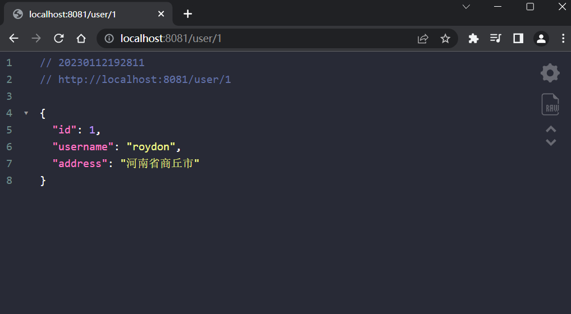This screenshot has height=314, width=571.
Task: Expand all nodes with down chevron
Action: 551,142
